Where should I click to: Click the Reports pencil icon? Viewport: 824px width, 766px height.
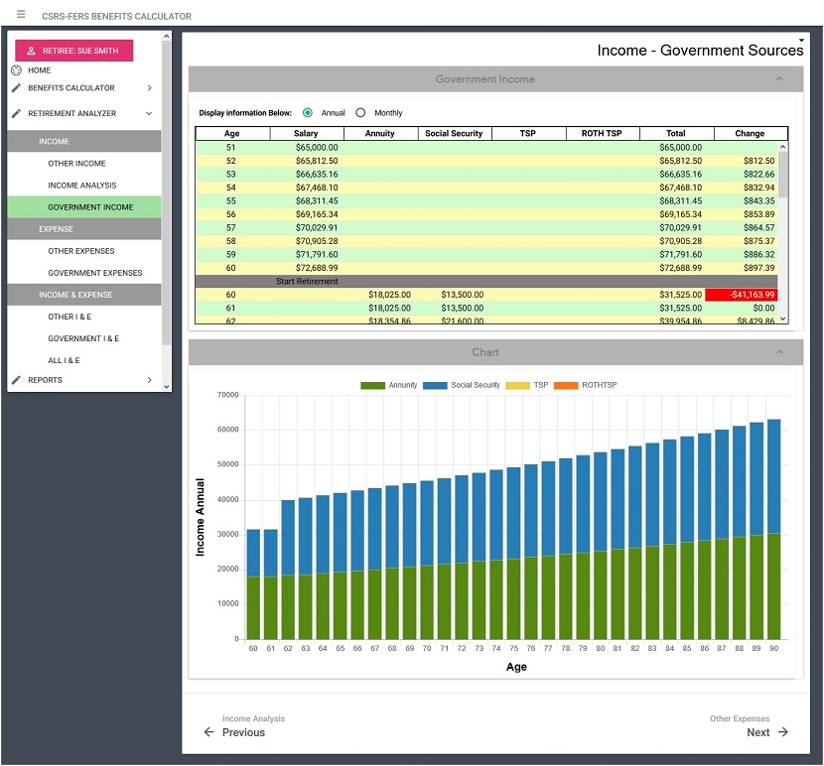pos(16,379)
